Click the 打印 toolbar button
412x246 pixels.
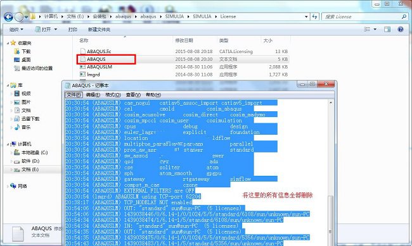coord(72,29)
